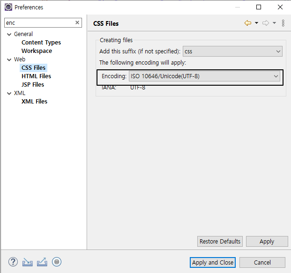The width and height of the screenshot is (291, 273).
Task: Collapse the XML tree node
Action: 9,93
